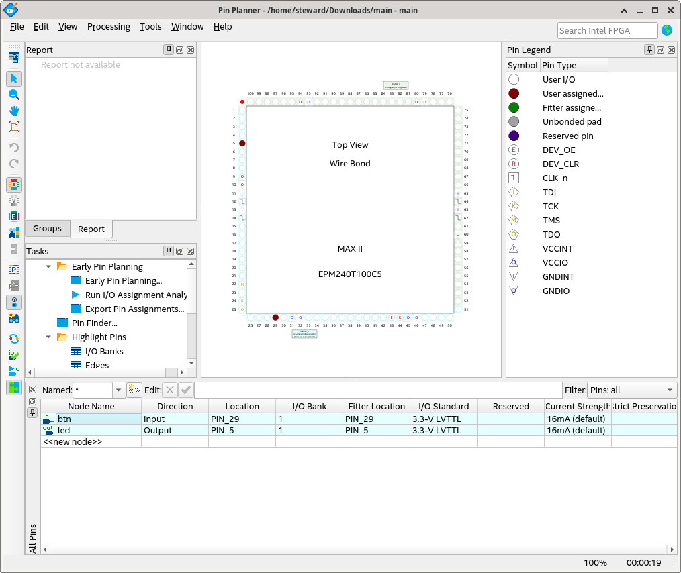The width and height of the screenshot is (681, 573).
Task: Click the green Fitter assigned legend symbol
Action: (x=514, y=107)
